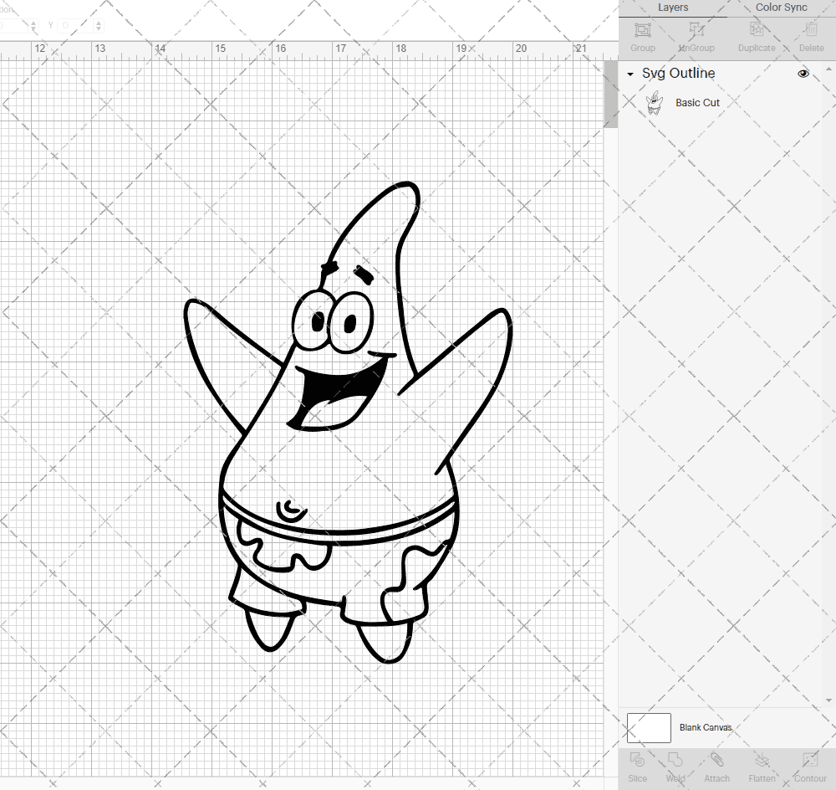Switch to the Layers tab
Viewport: 836px width, 790px height.
tap(673, 8)
